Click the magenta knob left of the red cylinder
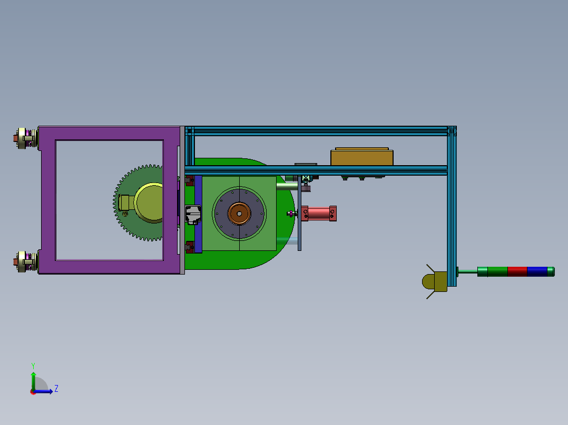Screen dimensions: 568x425 tap(291, 214)
